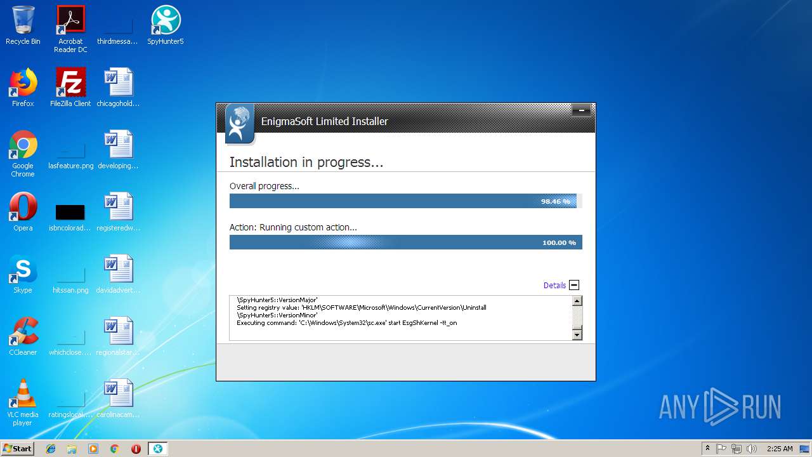Switch to SpyHunter installer taskbar button
The width and height of the screenshot is (812, 457).
(158, 449)
